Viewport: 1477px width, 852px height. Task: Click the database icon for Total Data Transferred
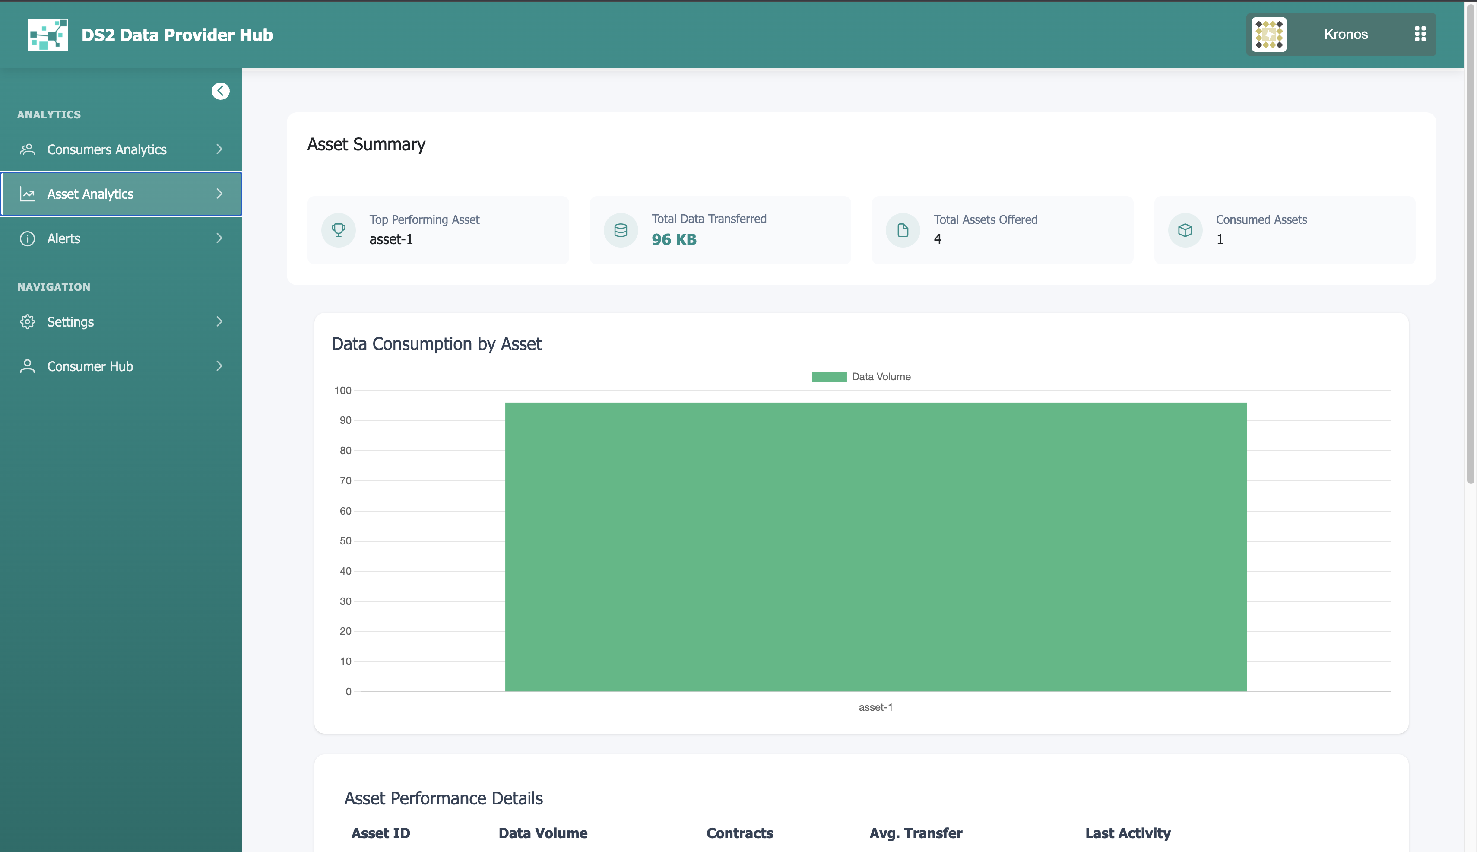pyautogui.click(x=621, y=230)
